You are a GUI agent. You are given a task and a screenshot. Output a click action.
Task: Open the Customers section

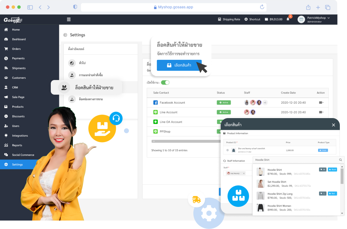tap(19, 78)
